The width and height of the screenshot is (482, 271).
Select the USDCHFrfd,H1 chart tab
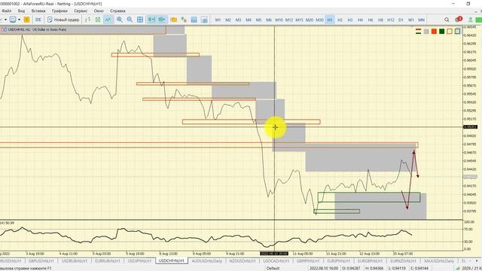click(x=172, y=261)
